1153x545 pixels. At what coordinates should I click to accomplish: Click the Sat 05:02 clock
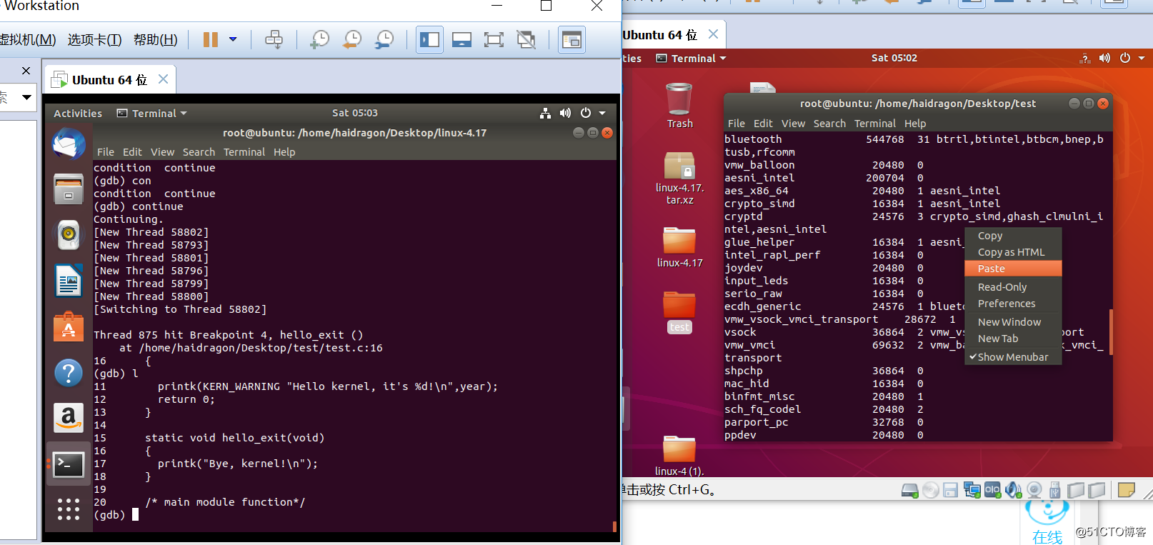coord(894,58)
